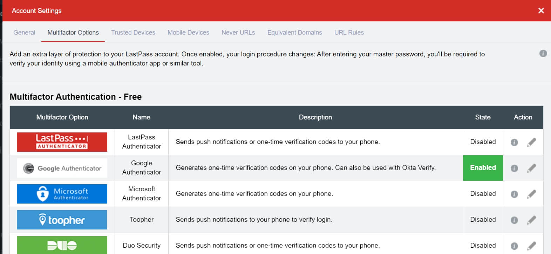Image resolution: width=551 pixels, height=254 pixels.
Task: Show Duo Security info icon
Action: tap(514, 246)
